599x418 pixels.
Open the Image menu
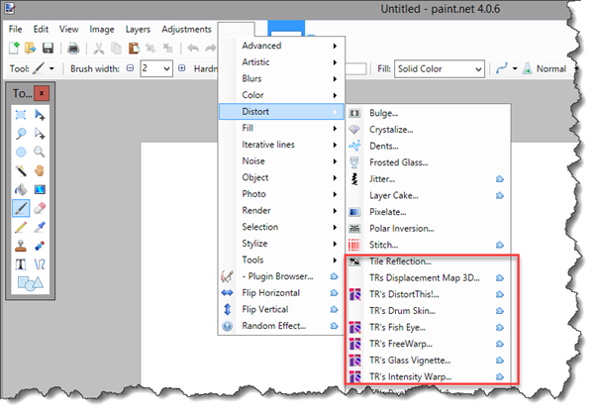pos(102,29)
